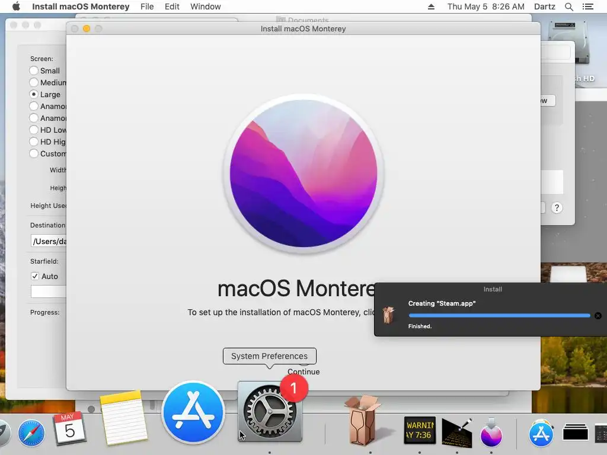The height and width of the screenshot is (455, 607).
Task: Select the second Anamorphic radio button
Action: [34, 118]
